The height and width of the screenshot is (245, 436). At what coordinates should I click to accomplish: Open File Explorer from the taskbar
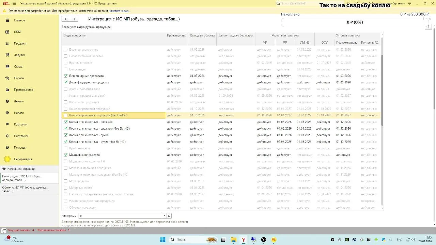pos(233,240)
